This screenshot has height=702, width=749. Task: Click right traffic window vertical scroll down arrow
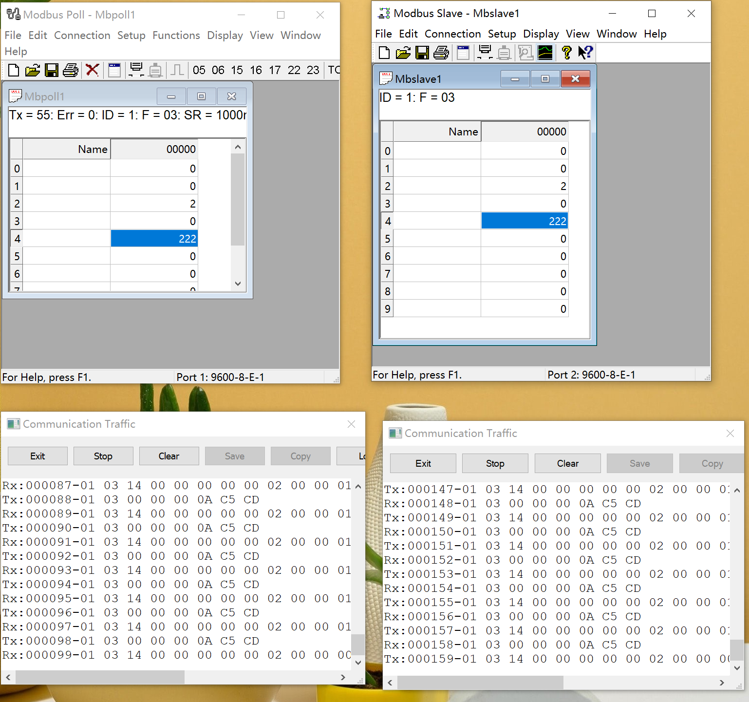pyautogui.click(x=737, y=668)
